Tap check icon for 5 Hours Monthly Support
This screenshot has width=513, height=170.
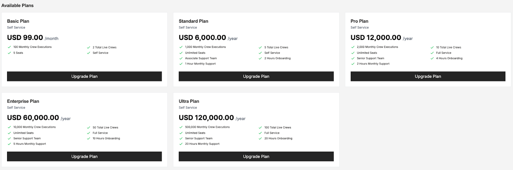(9, 144)
